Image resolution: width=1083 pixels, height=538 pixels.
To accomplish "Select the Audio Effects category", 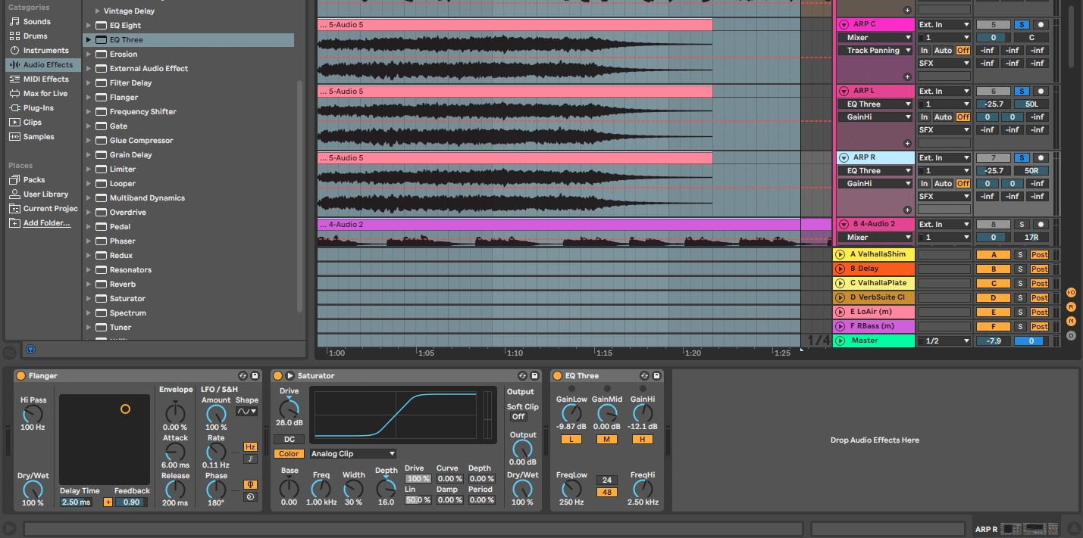I will tap(42, 65).
